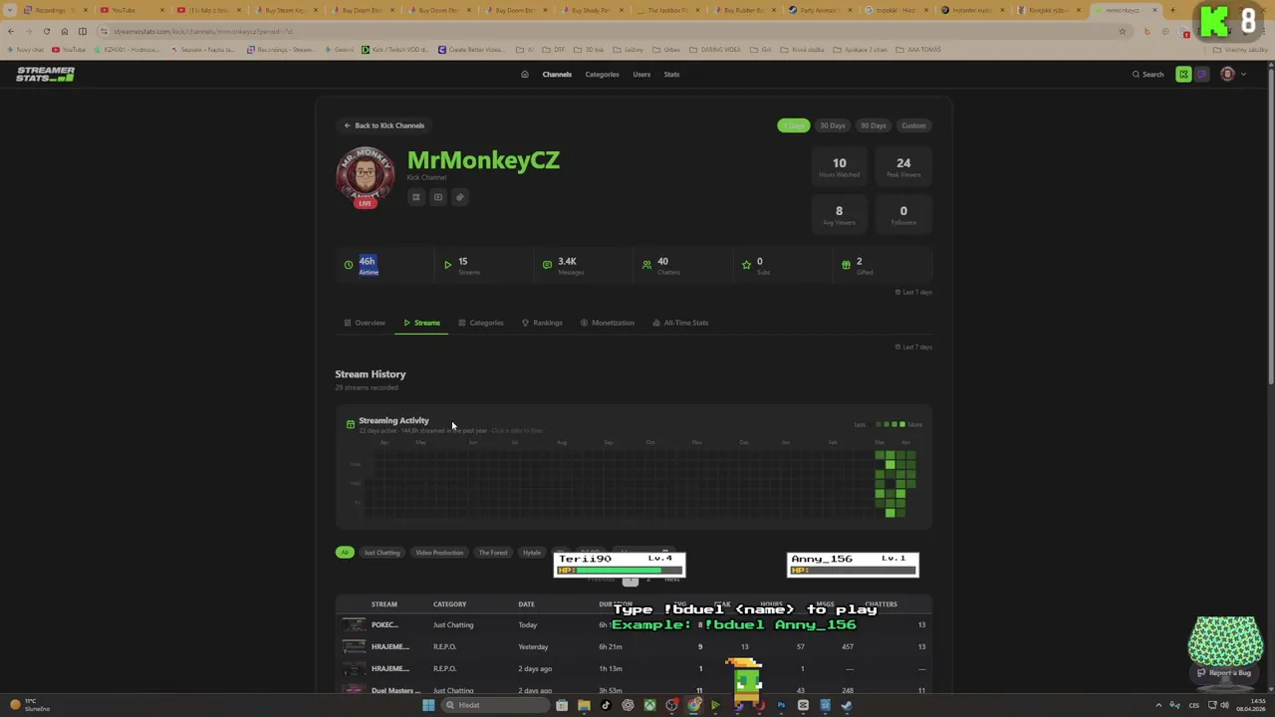Filter streams by Hytale

(532, 553)
